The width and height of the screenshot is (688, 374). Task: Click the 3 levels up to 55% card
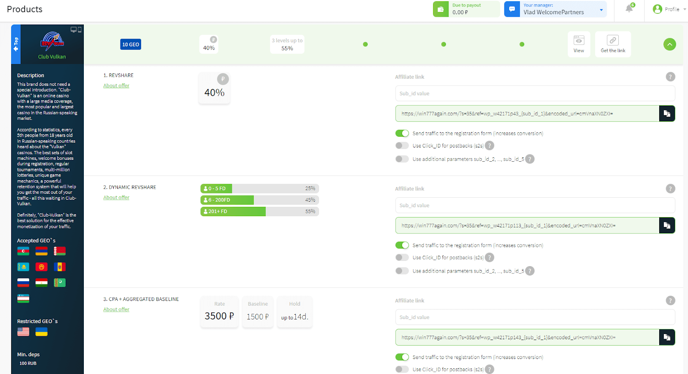coord(287,44)
